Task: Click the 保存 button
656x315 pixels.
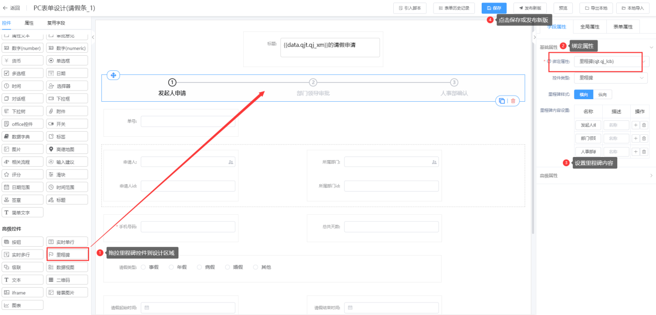Action: pos(494,8)
